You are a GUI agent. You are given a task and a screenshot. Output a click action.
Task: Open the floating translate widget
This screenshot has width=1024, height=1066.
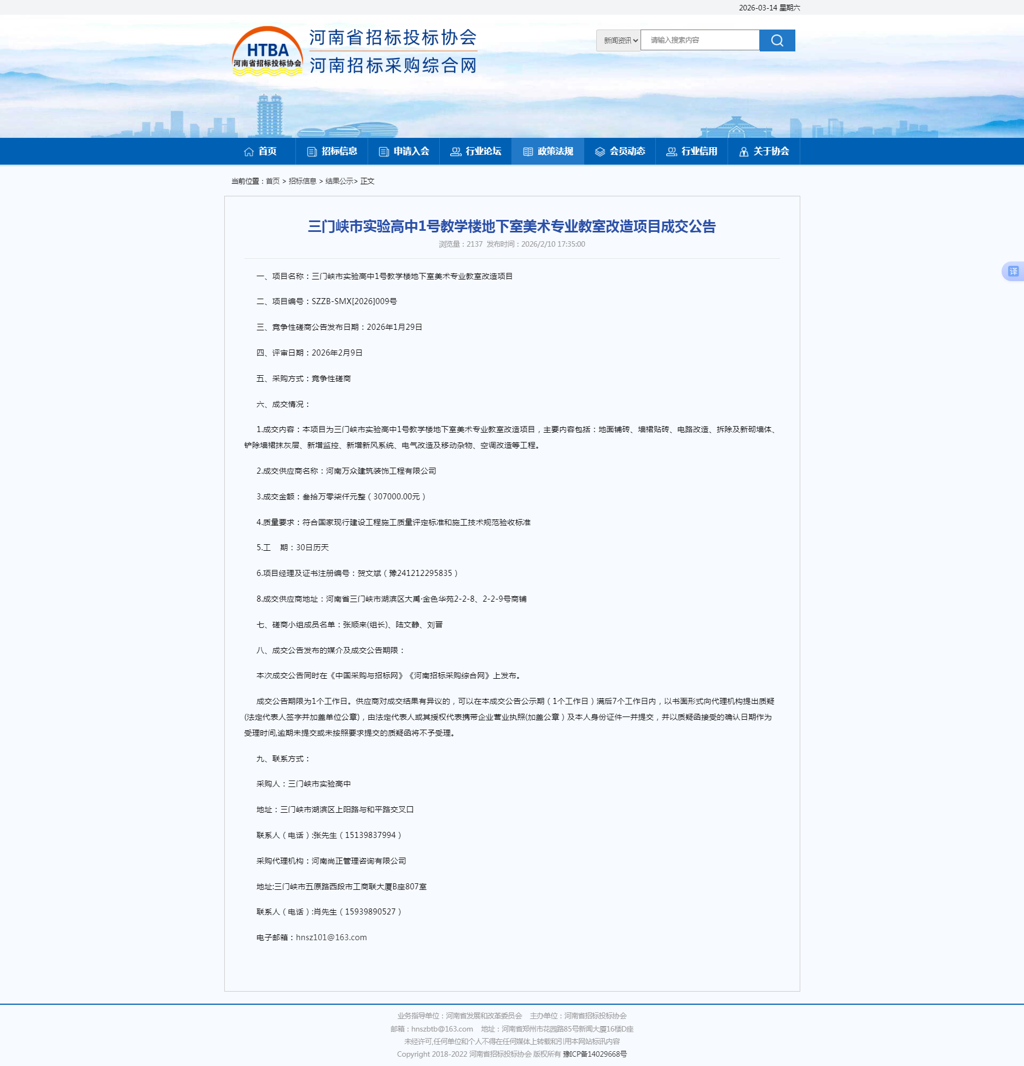(1013, 271)
